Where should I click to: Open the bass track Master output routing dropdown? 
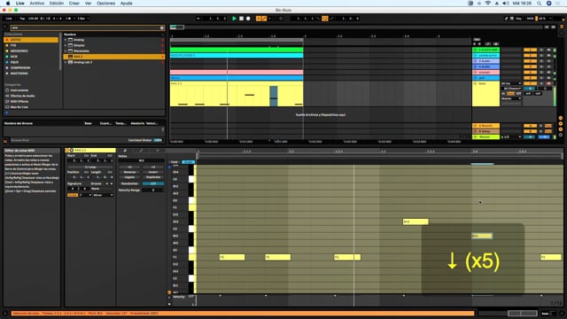(511, 98)
